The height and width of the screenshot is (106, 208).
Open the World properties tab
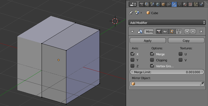point(158,4)
